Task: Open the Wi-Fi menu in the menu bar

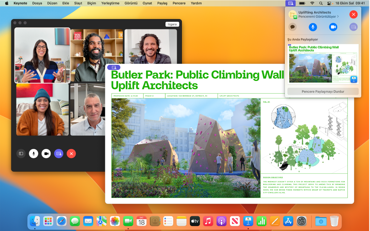Action: (312, 3)
